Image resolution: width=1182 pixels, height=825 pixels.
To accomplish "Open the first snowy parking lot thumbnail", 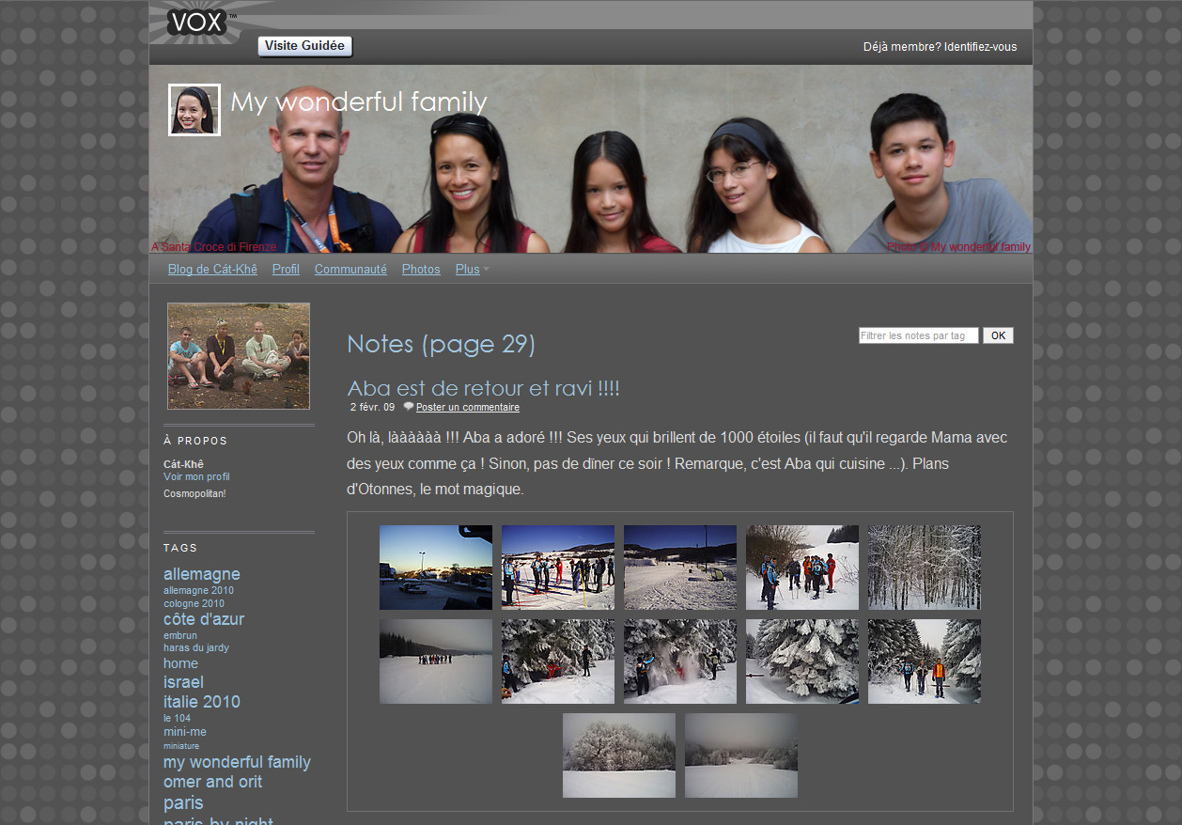I will coord(436,568).
